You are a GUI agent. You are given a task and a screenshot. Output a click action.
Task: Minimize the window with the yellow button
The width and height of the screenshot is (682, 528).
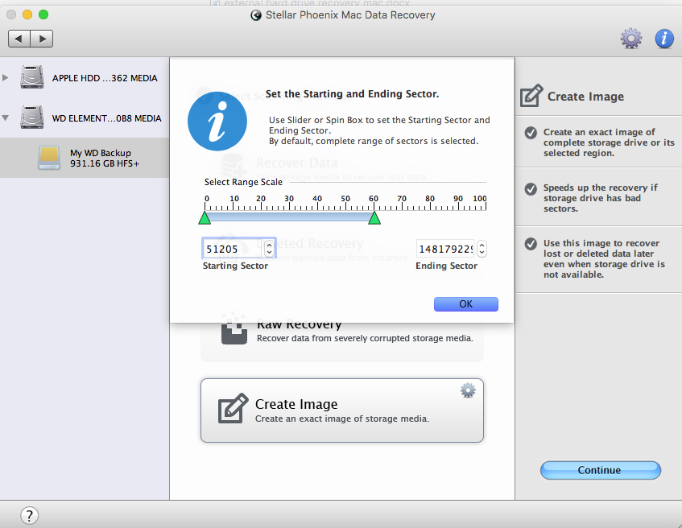point(27,14)
